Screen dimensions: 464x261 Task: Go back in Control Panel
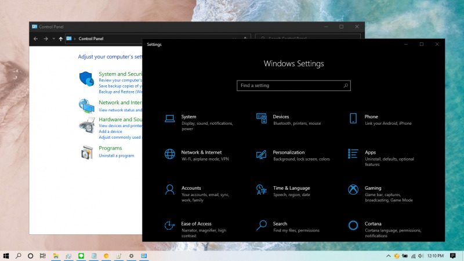click(x=35, y=39)
